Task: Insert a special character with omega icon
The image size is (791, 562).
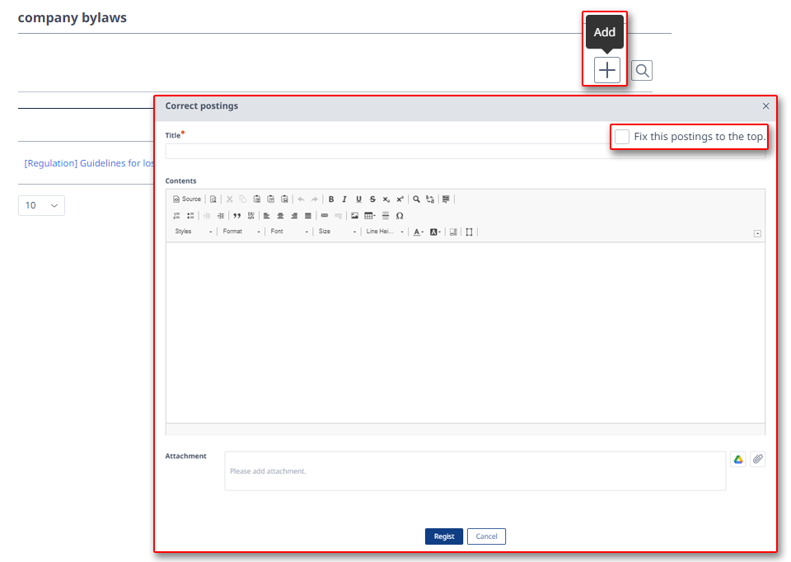Action: (400, 216)
